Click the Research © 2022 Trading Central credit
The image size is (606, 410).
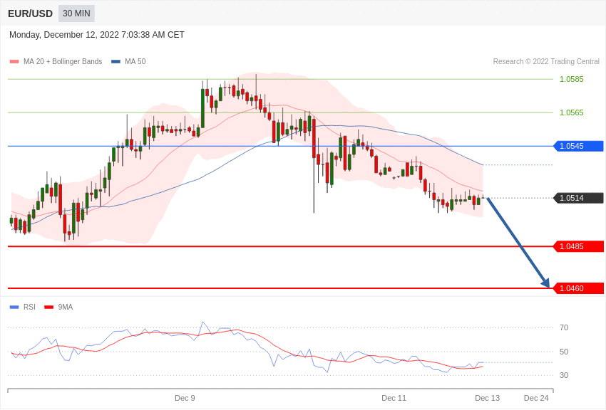coord(546,62)
